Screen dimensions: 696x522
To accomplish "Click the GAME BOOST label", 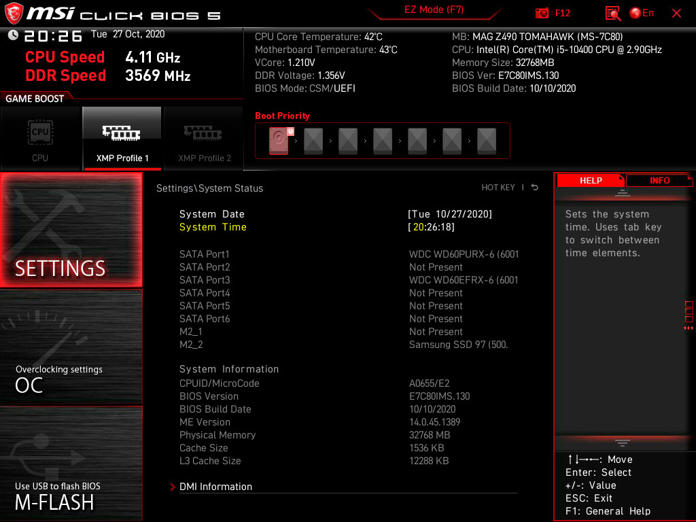I will [x=35, y=99].
